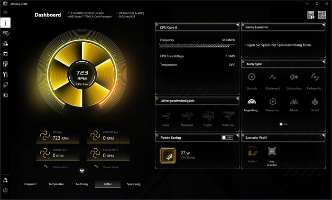Open the Devices icon in sidebar

[x=6, y=33]
